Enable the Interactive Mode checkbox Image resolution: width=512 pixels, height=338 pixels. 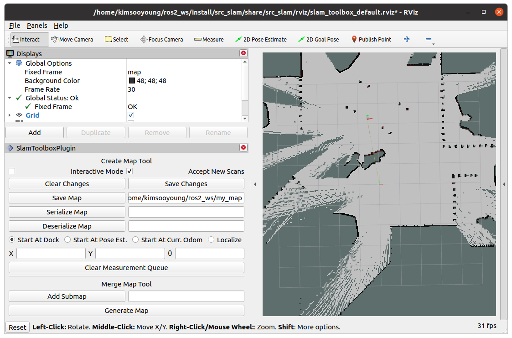(12, 171)
